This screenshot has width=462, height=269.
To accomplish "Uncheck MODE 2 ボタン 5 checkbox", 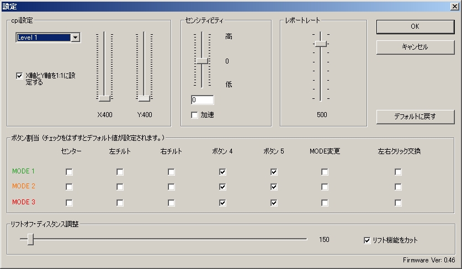I will [274, 187].
